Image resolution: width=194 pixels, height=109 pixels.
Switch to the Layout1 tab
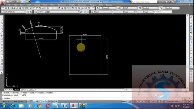(x=24, y=90)
